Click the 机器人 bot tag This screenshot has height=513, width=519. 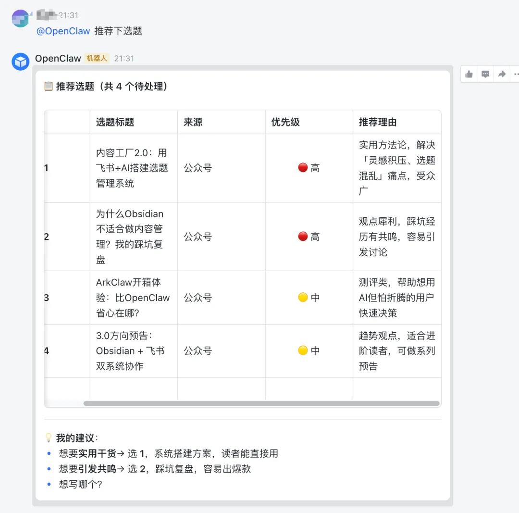[x=97, y=58]
